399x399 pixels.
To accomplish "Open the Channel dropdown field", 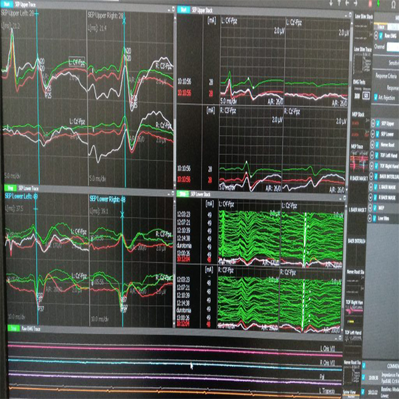I will click(392, 47).
